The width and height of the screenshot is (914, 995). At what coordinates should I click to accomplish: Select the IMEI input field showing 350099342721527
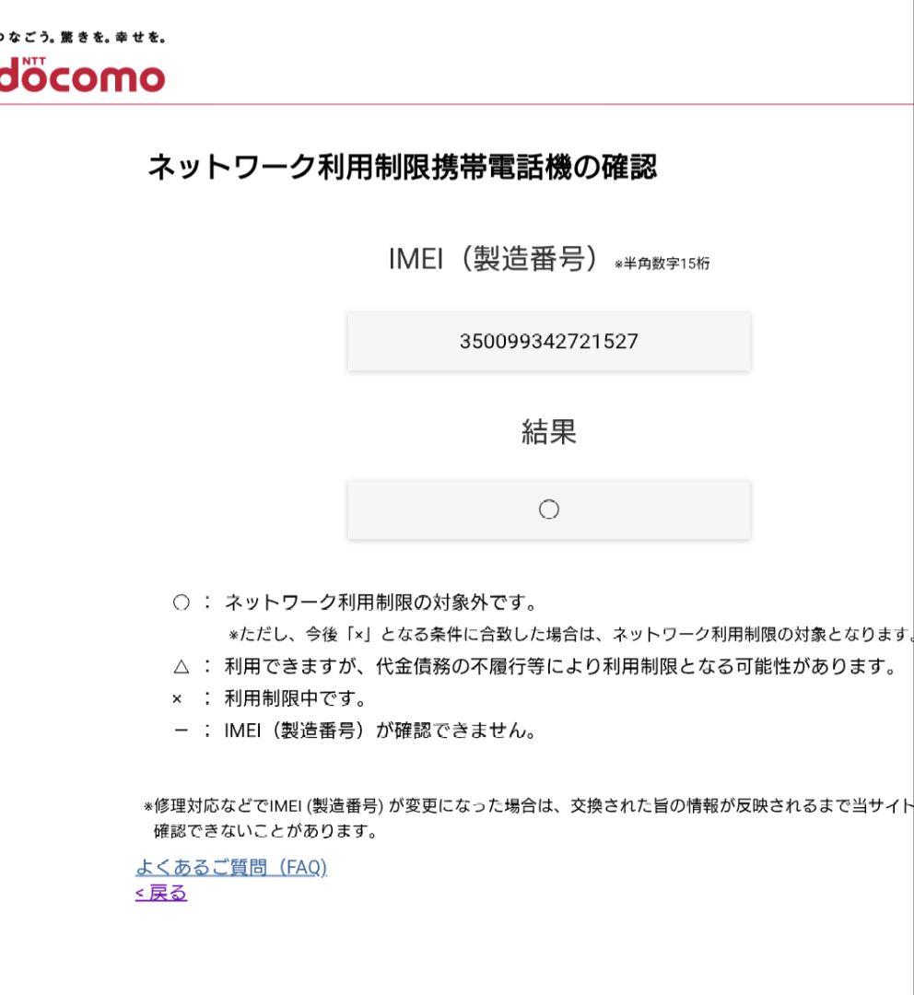pyautogui.click(x=549, y=341)
